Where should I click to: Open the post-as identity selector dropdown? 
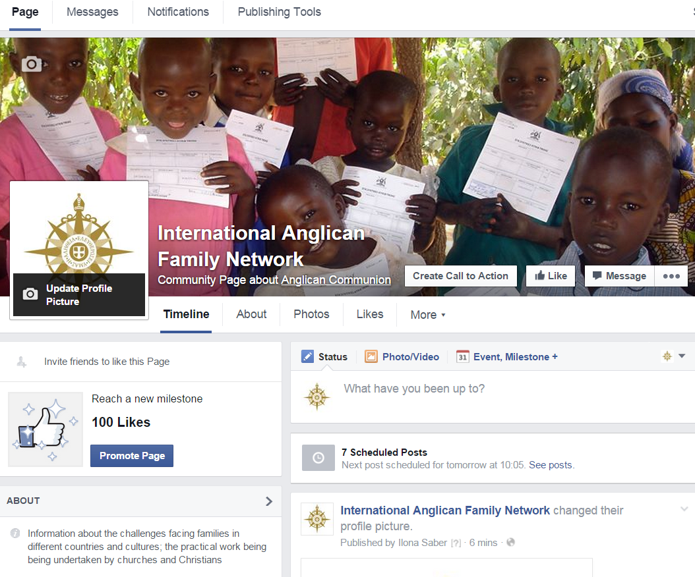point(674,356)
